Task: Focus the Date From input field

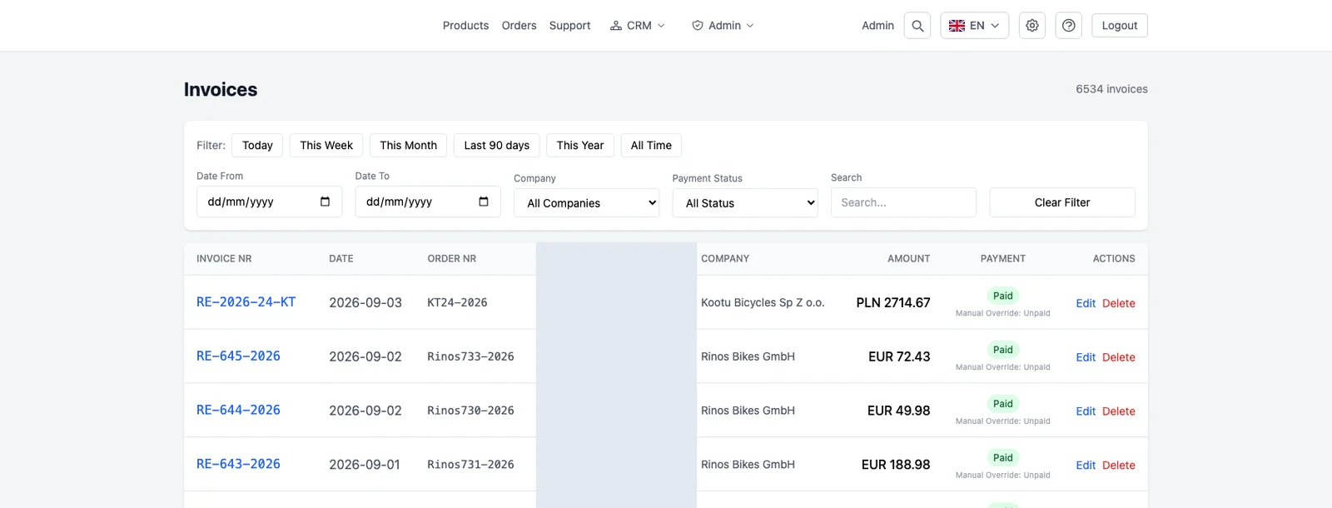Action: point(269,202)
